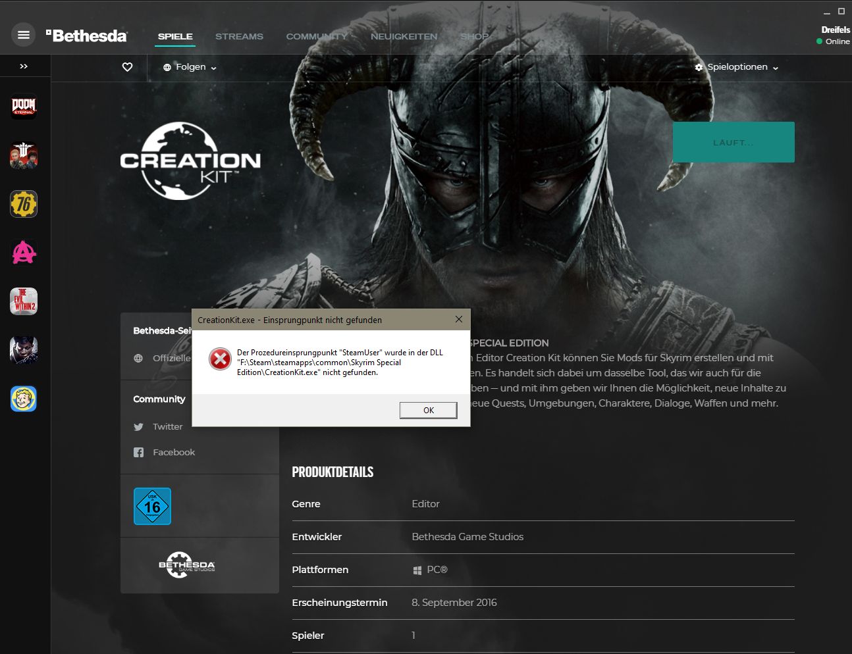
Task: Expand the sidebar with double chevron
Action: 24,66
